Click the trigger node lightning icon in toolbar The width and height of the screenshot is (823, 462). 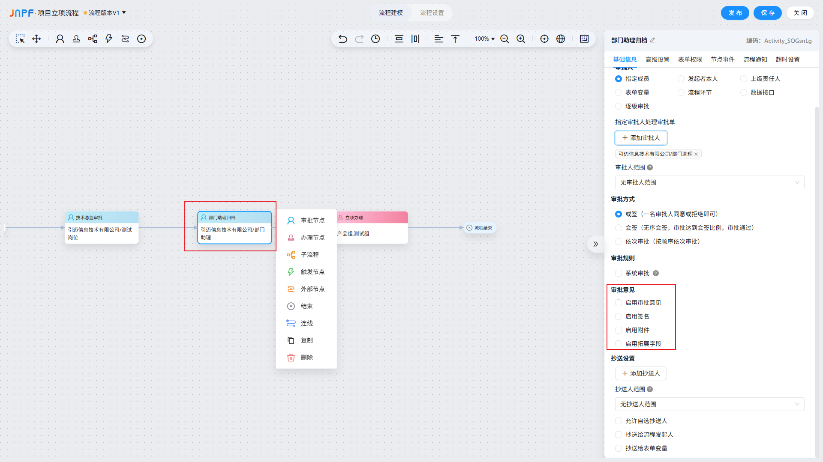[109, 39]
